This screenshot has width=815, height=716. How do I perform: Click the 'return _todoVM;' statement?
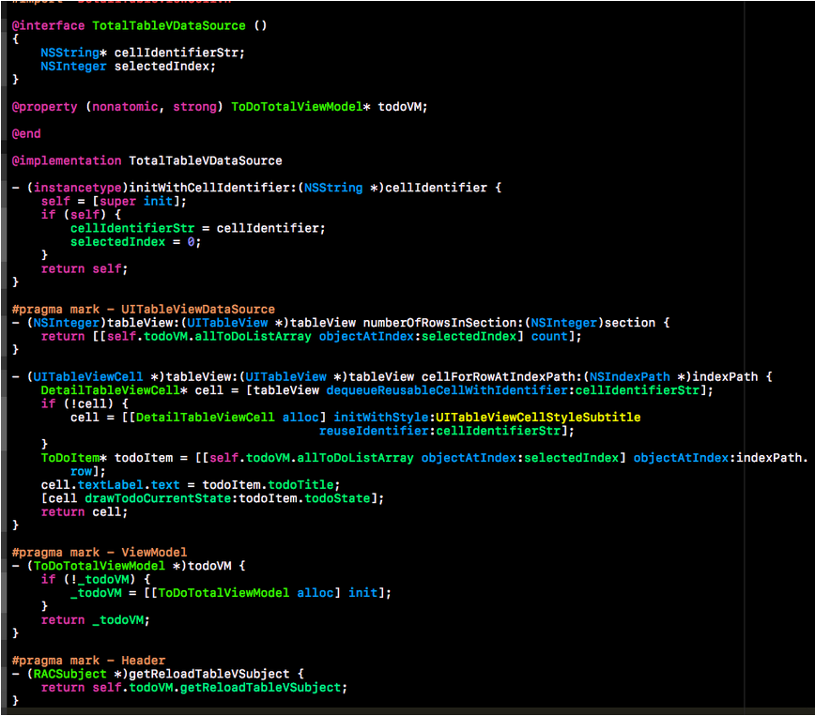pos(95,620)
